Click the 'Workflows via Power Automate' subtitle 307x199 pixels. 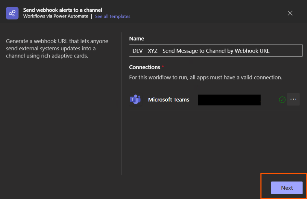(x=56, y=16)
